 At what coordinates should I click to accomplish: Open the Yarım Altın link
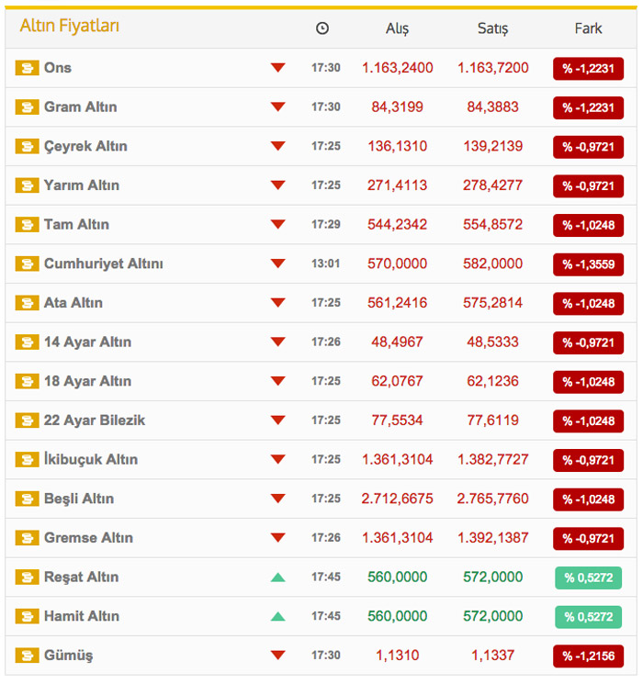tap(82, 185)
